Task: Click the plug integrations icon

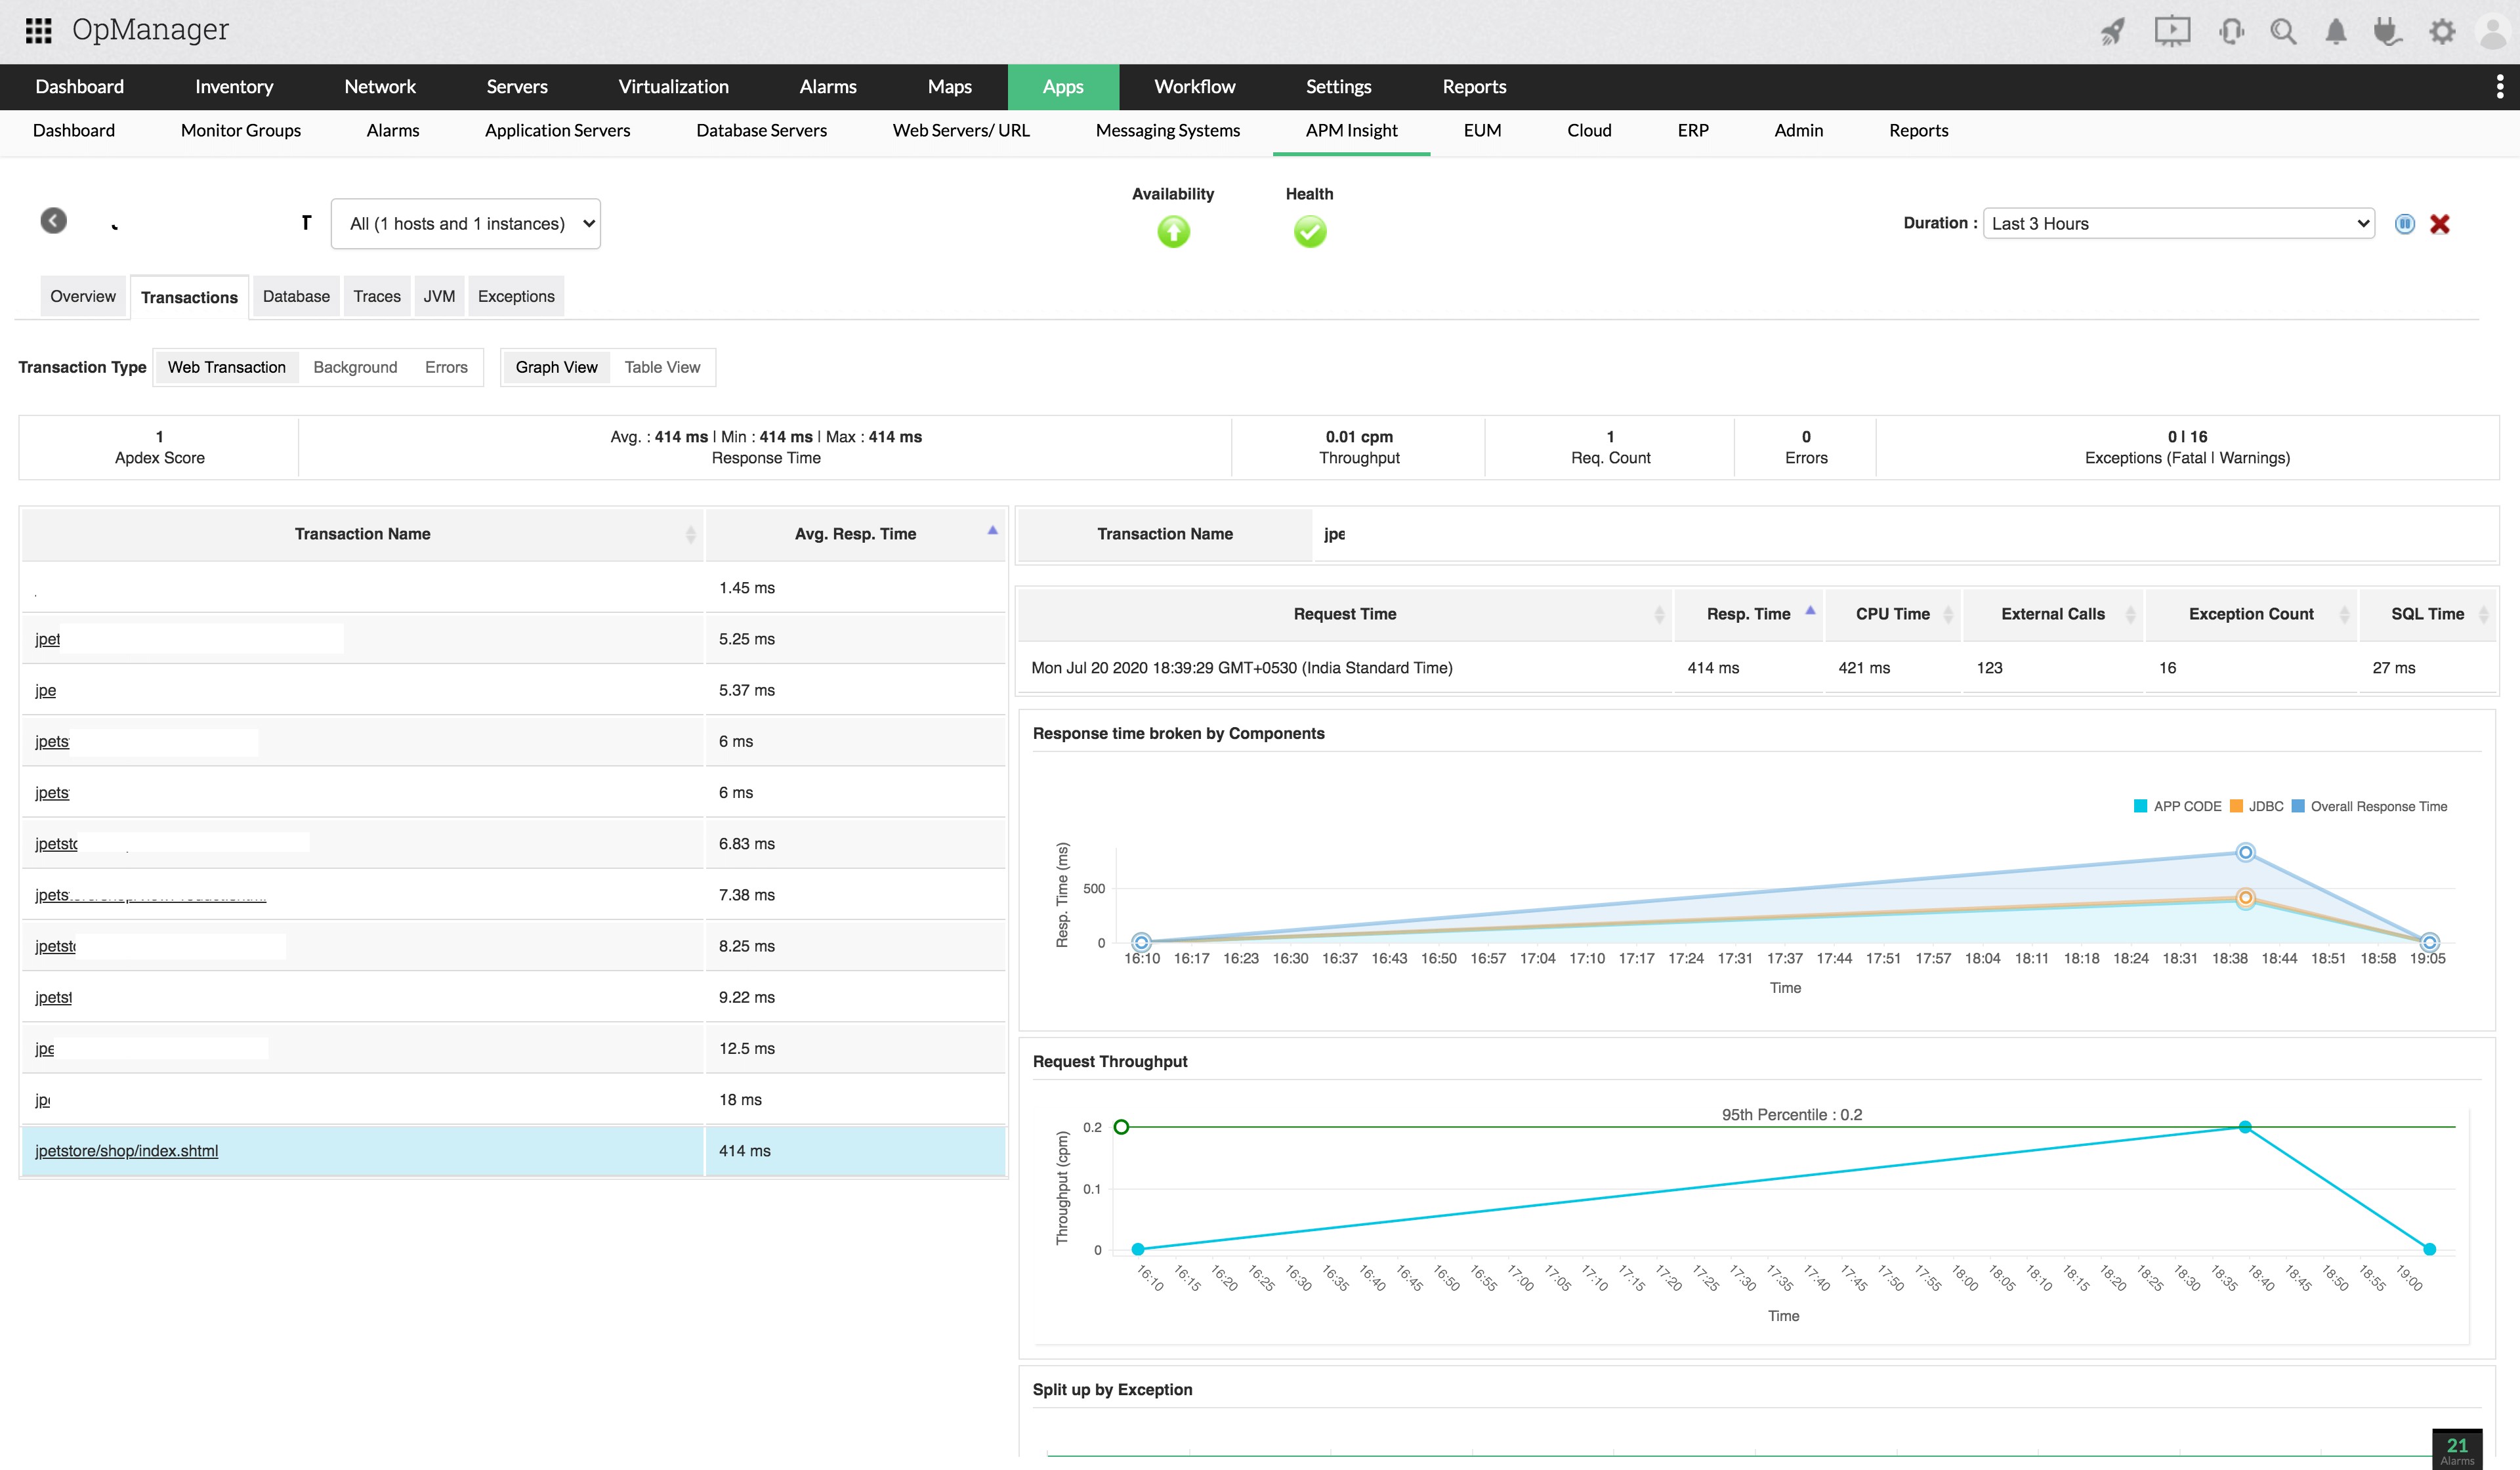Action: (2387, 32)
